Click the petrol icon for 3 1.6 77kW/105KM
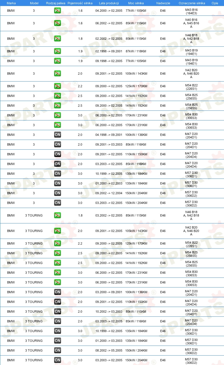Image resolution: width=224 pixels, height=365 pixels. 58,11
